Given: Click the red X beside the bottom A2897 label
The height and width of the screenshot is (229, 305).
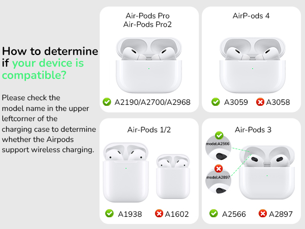Looking at the screenshot, I should click(x=262, y=214).
